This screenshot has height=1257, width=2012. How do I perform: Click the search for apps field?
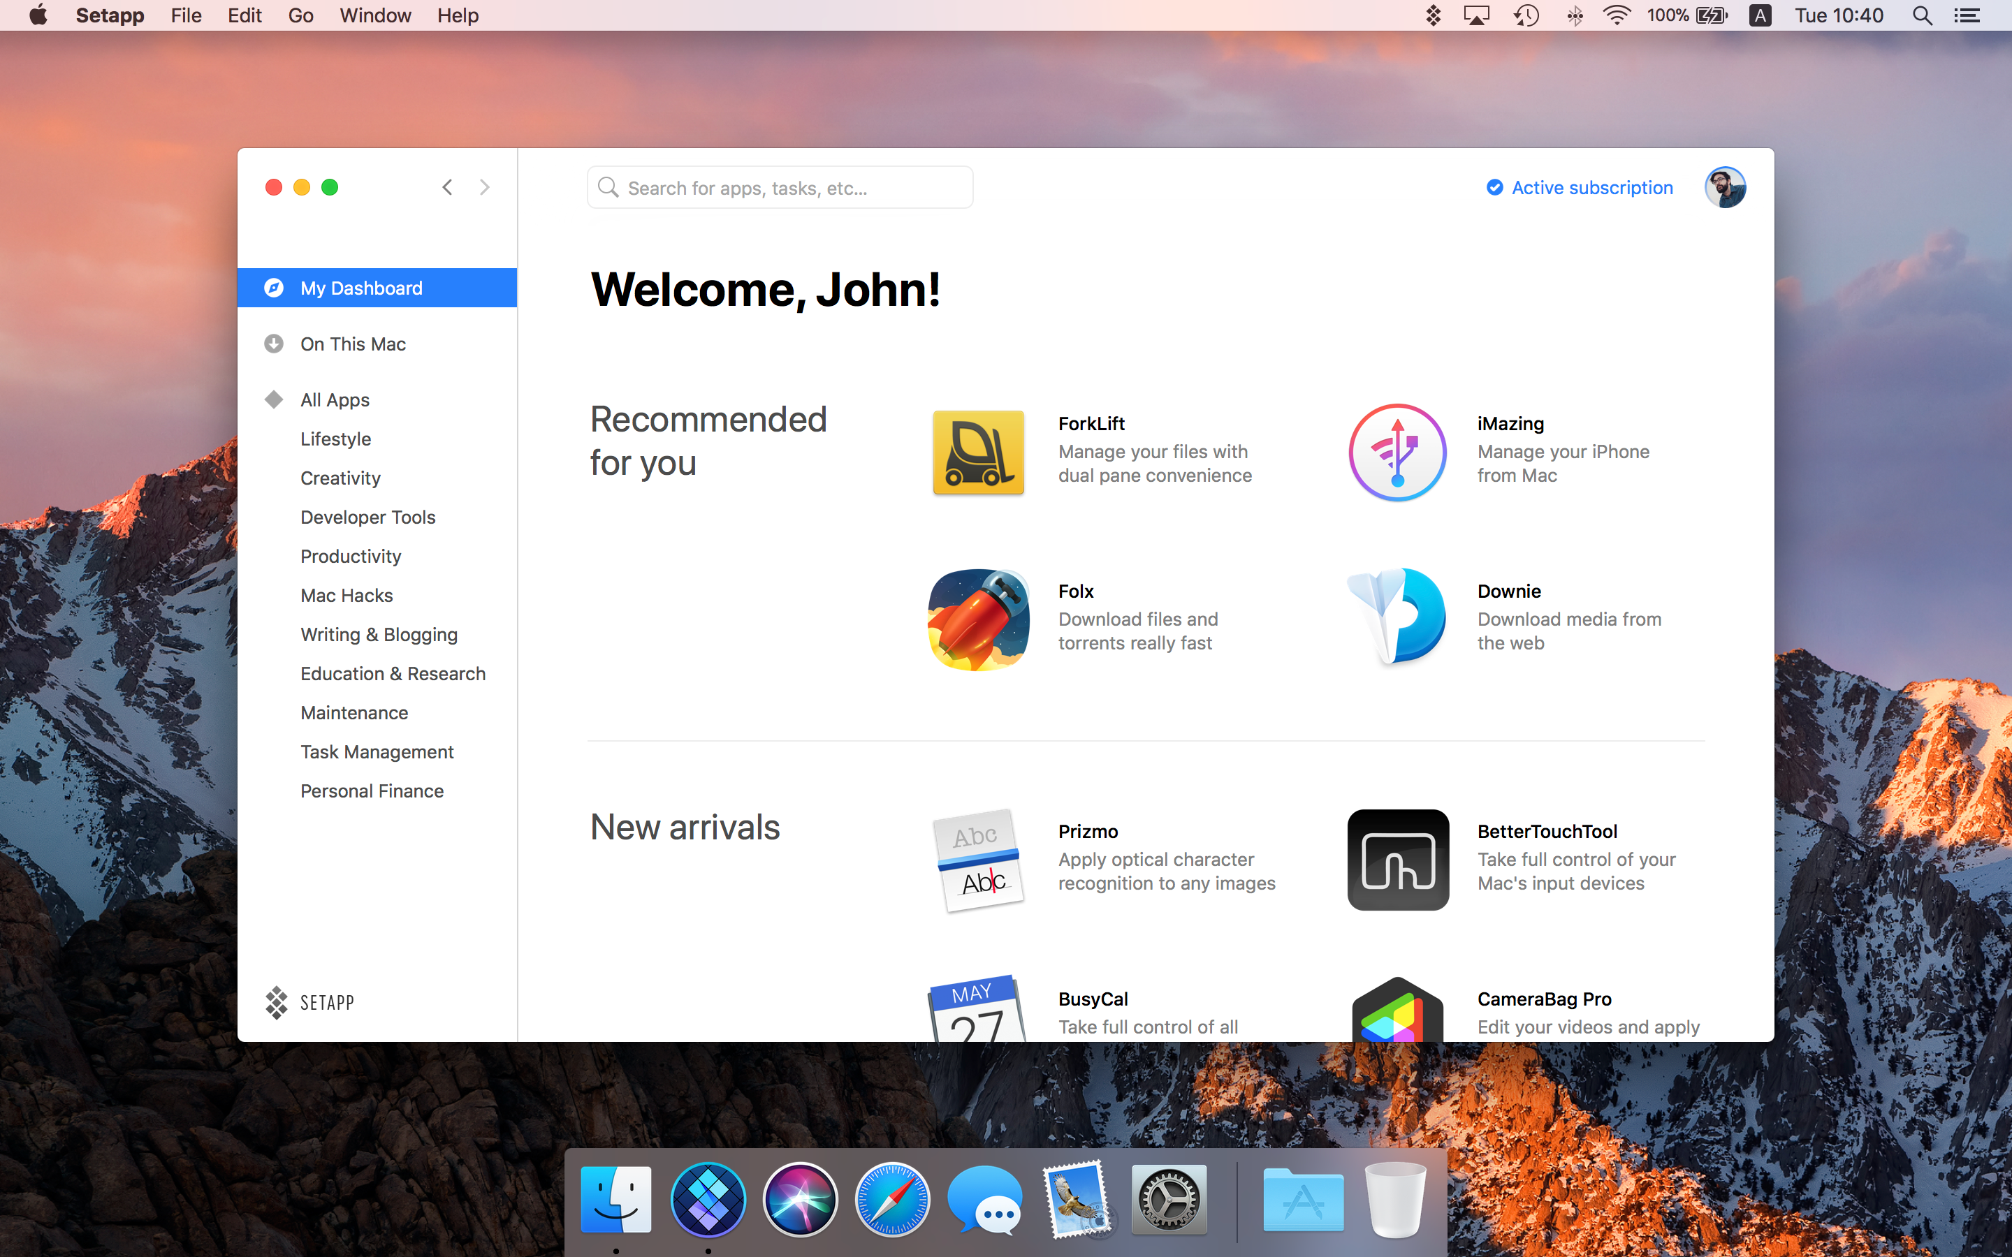click(780, 188)
